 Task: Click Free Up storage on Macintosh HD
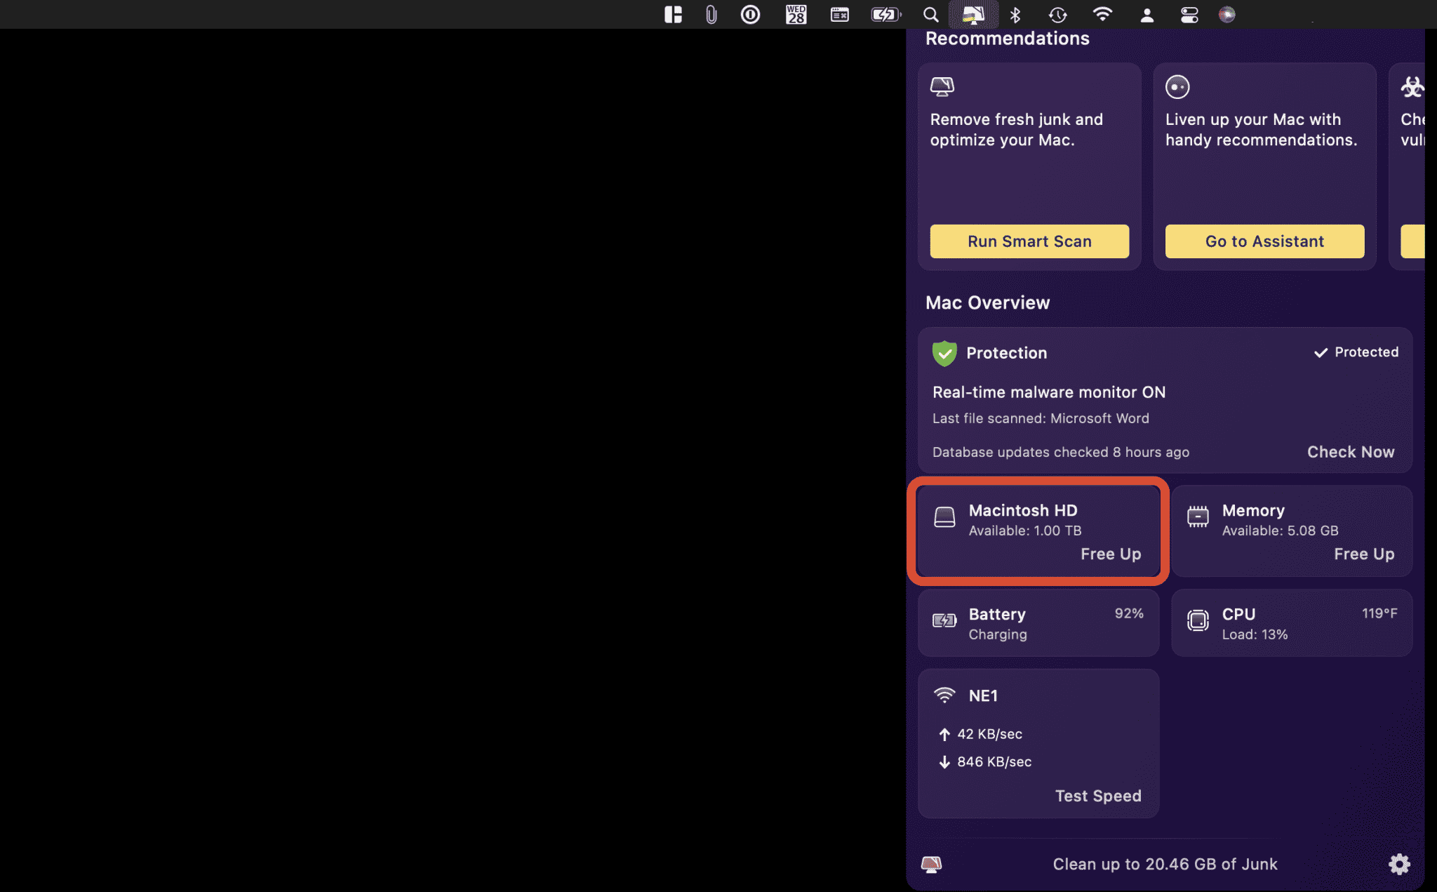[x=1111, y=554]
